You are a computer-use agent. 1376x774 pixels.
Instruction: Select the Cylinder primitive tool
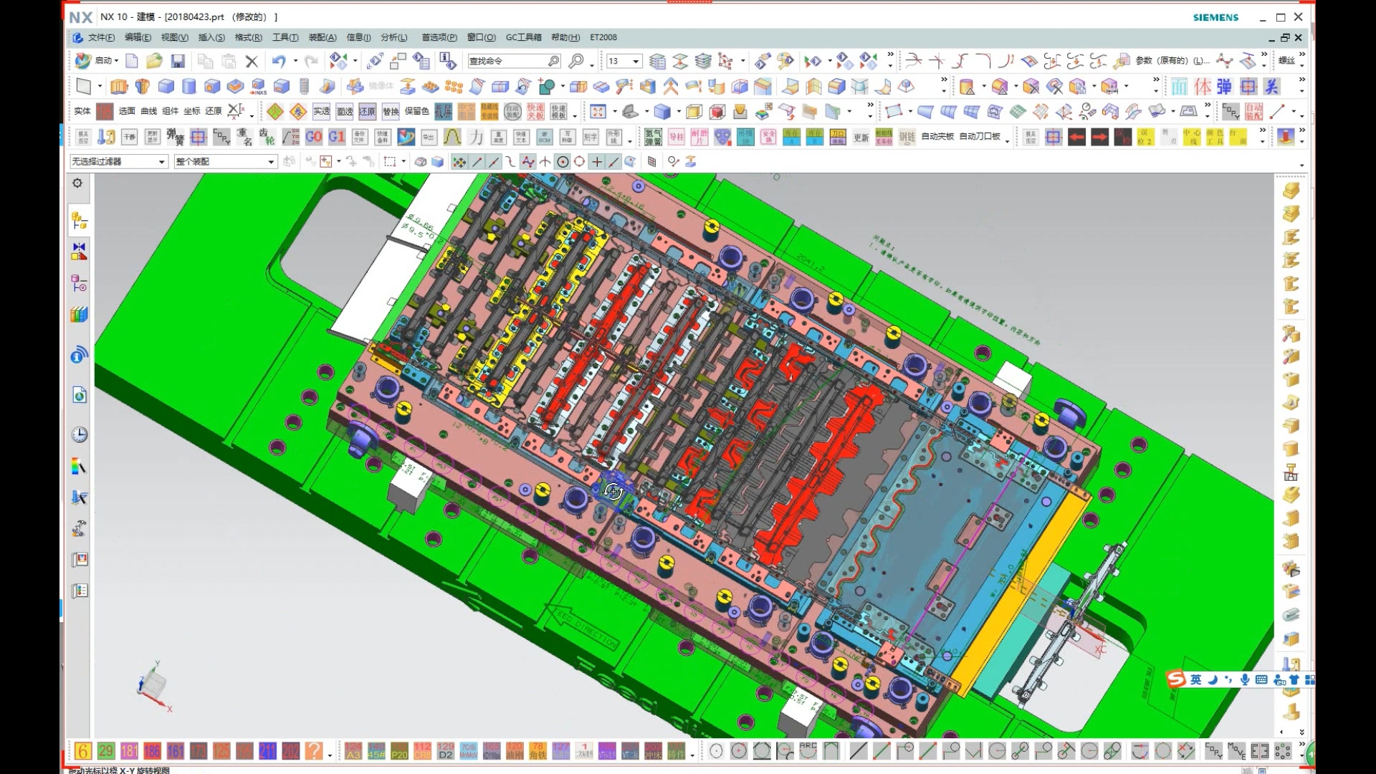(189, 87)
